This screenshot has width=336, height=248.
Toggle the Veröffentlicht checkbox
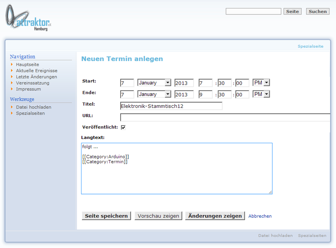[123, 127]
